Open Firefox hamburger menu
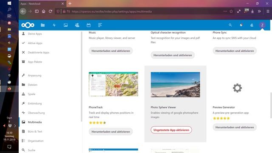The image size is (272, 153). coord(268,11)
